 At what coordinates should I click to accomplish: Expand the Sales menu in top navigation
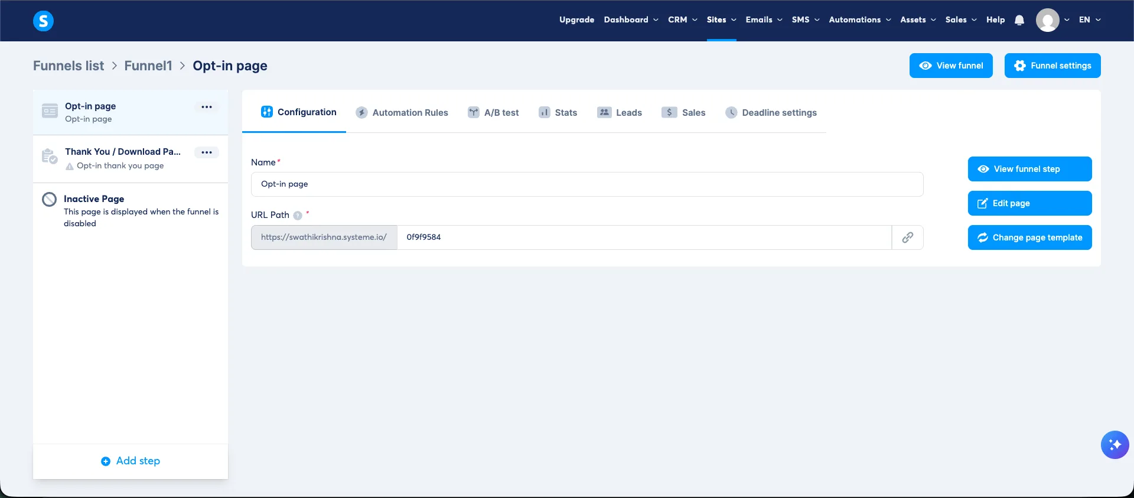point(961,20)
